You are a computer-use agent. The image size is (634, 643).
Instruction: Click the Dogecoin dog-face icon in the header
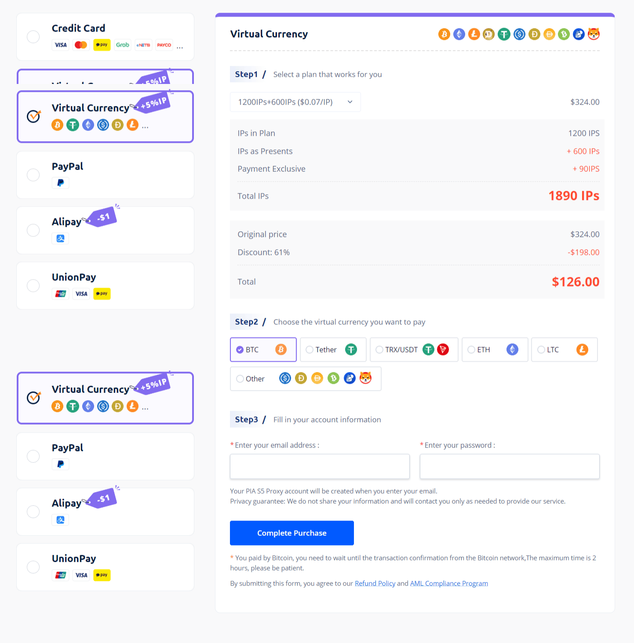tap(488, 34)
